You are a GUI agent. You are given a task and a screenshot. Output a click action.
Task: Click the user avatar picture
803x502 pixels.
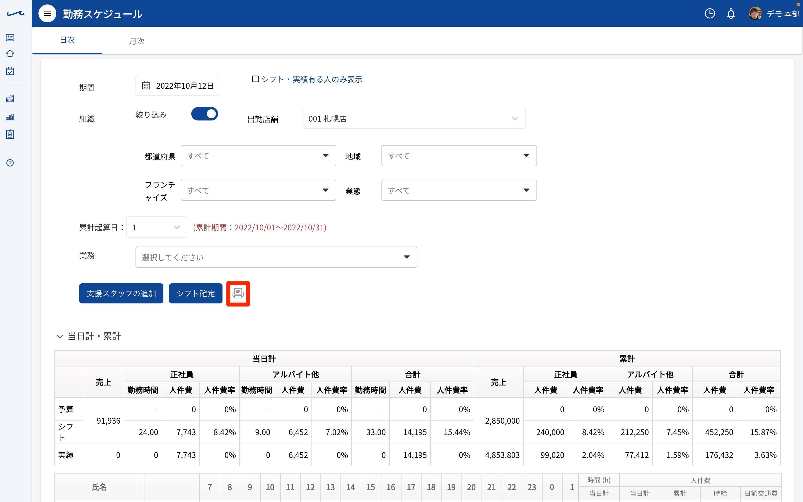click(755, 14)
